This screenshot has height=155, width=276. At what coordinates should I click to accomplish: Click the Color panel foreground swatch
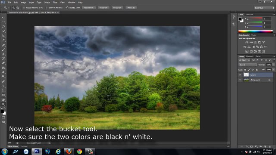tap(240, 19)
